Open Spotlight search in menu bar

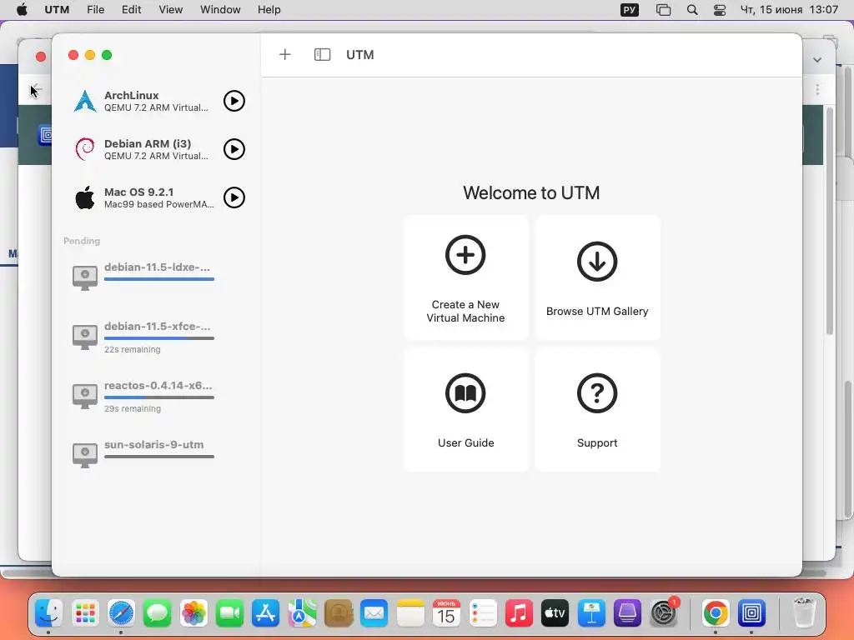692,10
